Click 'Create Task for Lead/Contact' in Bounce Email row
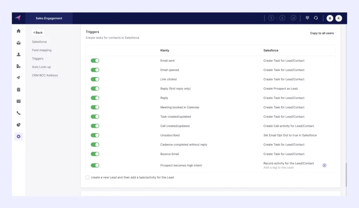Viewport: 359px width, 208px height. (x=284, y=154)
